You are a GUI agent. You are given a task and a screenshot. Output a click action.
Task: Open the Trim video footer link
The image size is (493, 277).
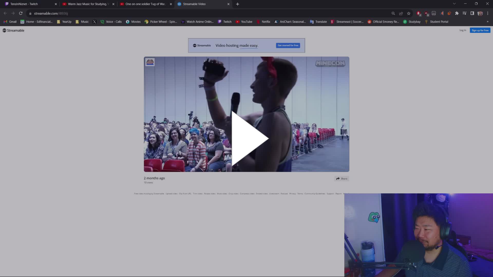[197, 194]
